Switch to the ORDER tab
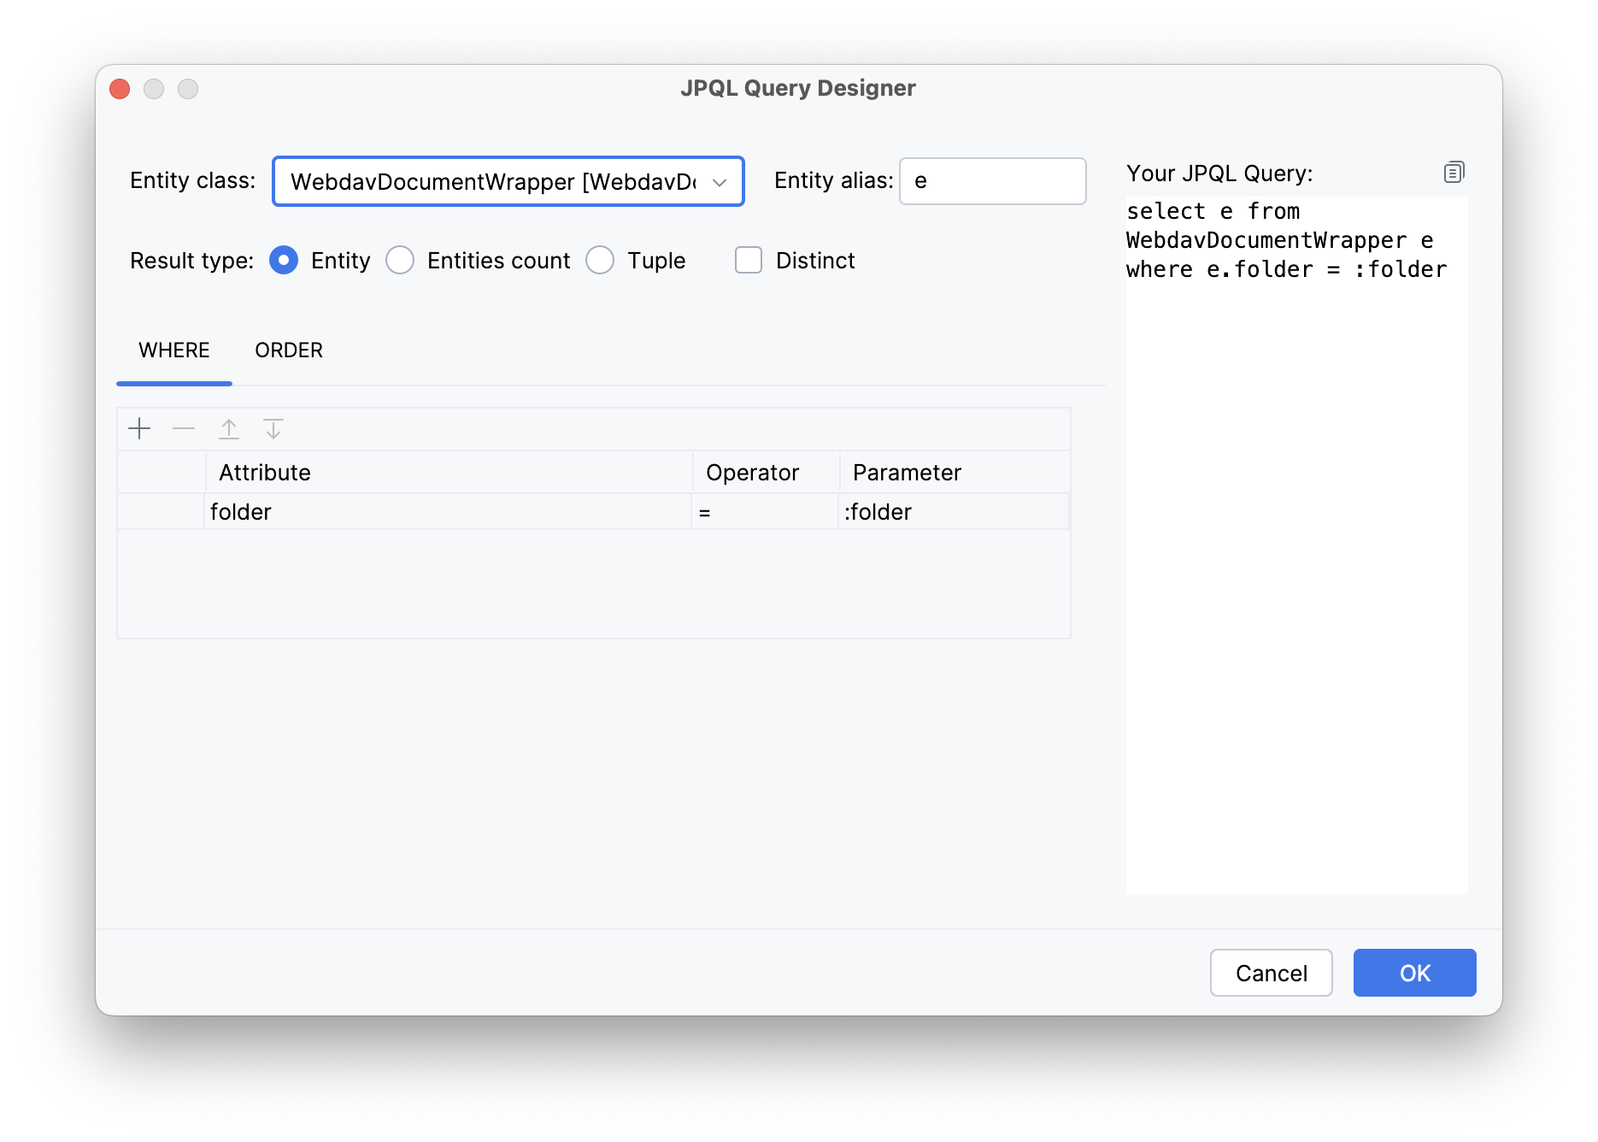Image resolution: width=1598 pixels, height=1142 pixels. coord(288,350)
